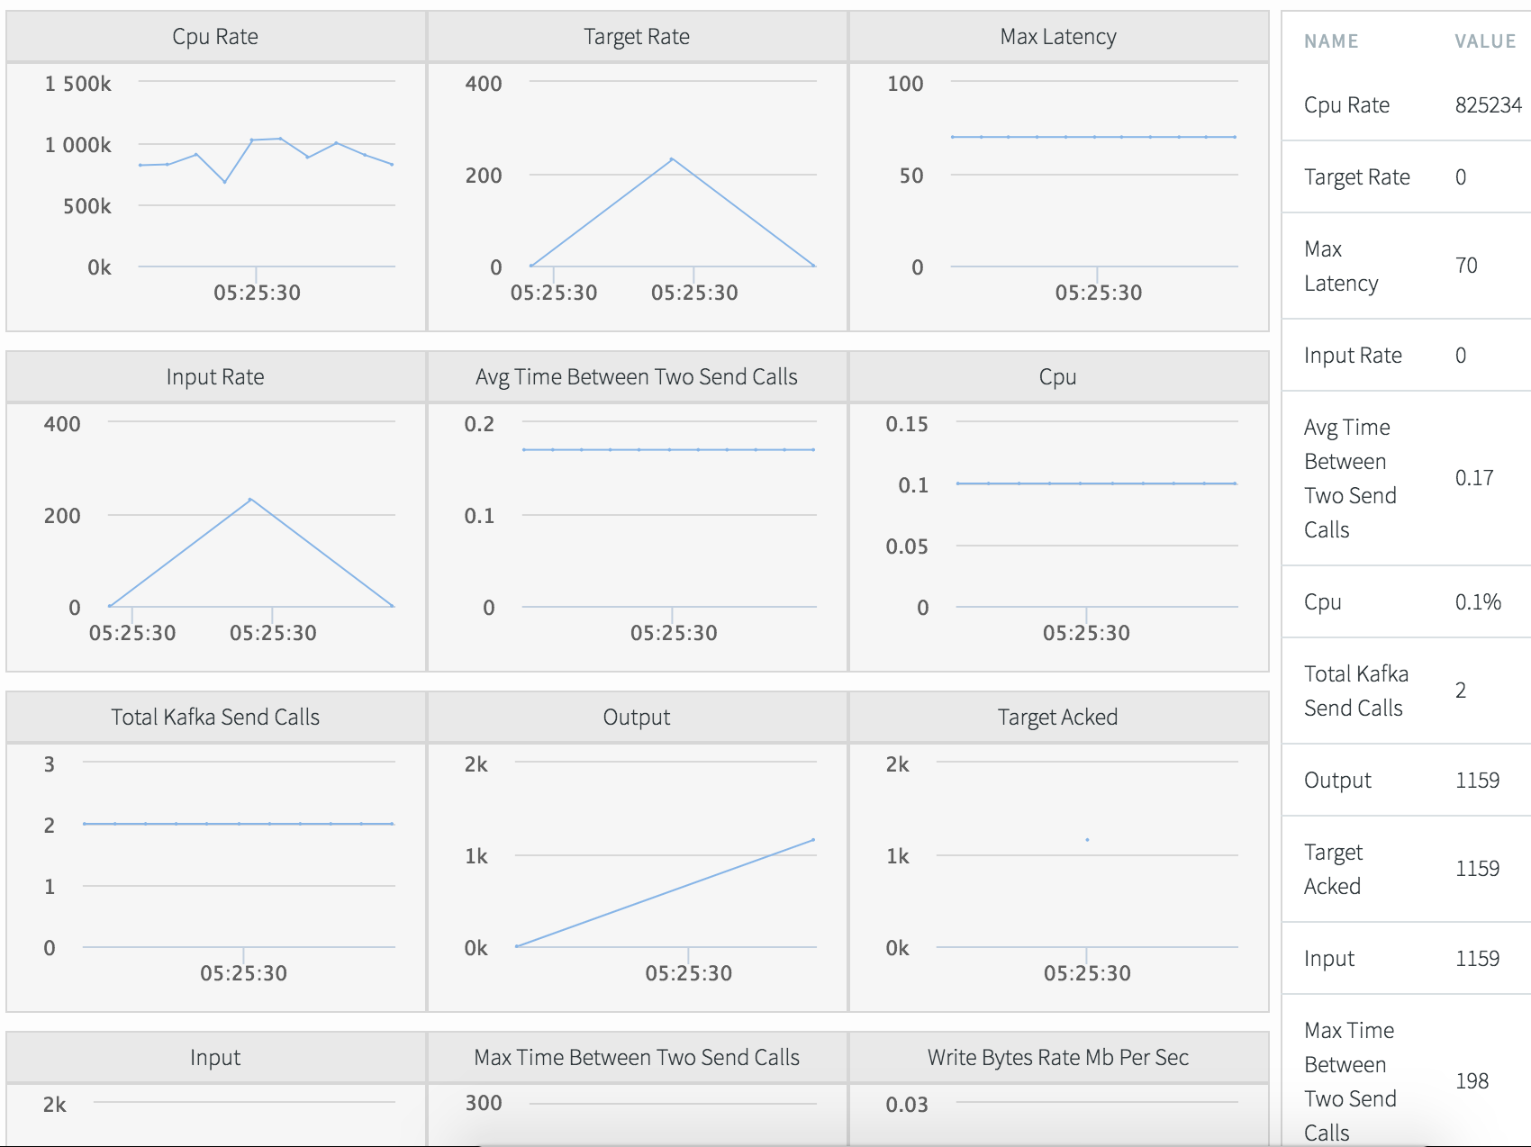The image size is (1531, 1147).
Task: Open the Max Latency chart panel header
Action: click(1058, 37)
